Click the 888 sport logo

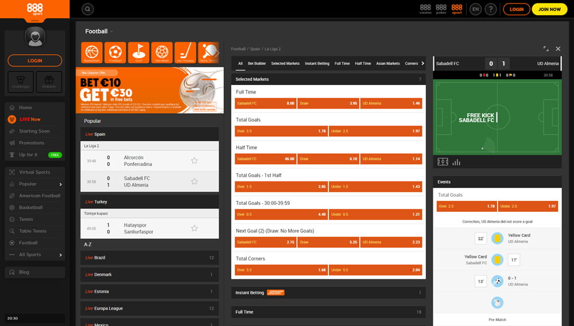click(35, 9)
